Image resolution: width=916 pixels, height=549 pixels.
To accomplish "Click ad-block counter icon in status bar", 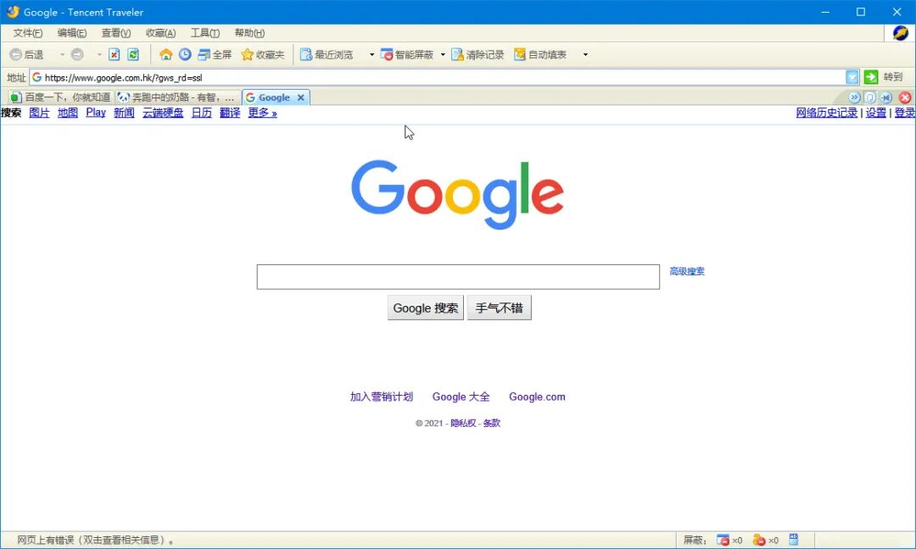I will tap(759, 541).
